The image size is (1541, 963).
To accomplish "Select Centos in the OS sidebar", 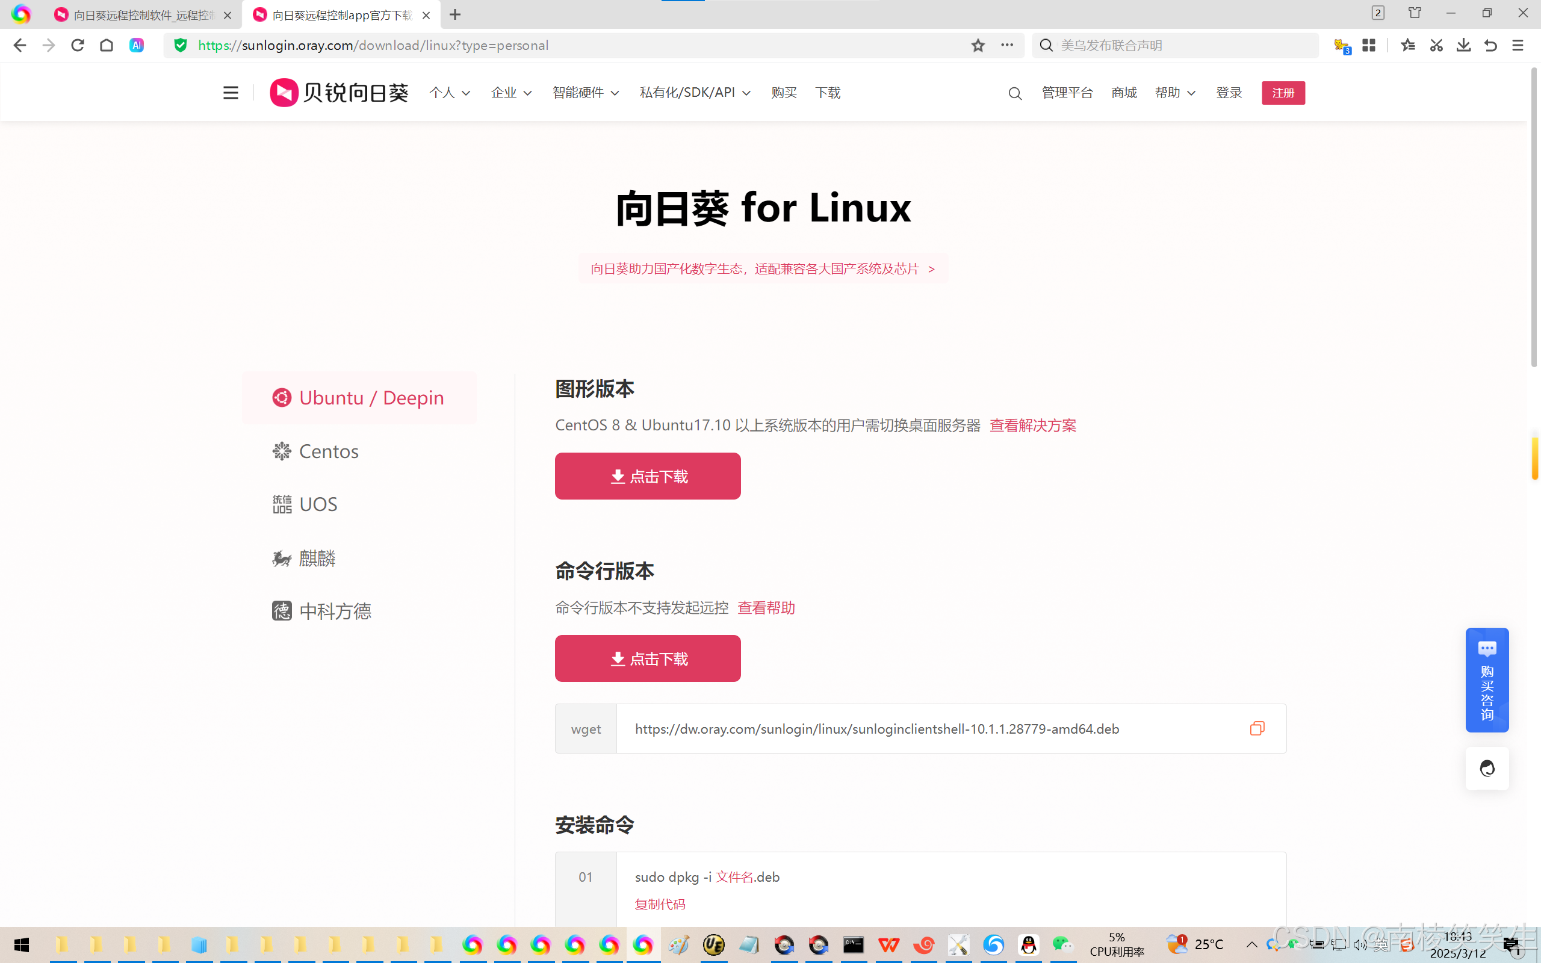I will [315, 451].
